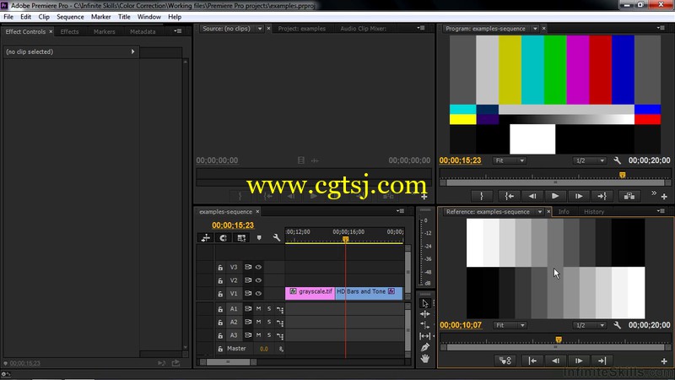The width and height of the screenshot is (675, 380).
Task: Hide V3 track output eye
Action: pyautogui.click(x=258, y=267)
